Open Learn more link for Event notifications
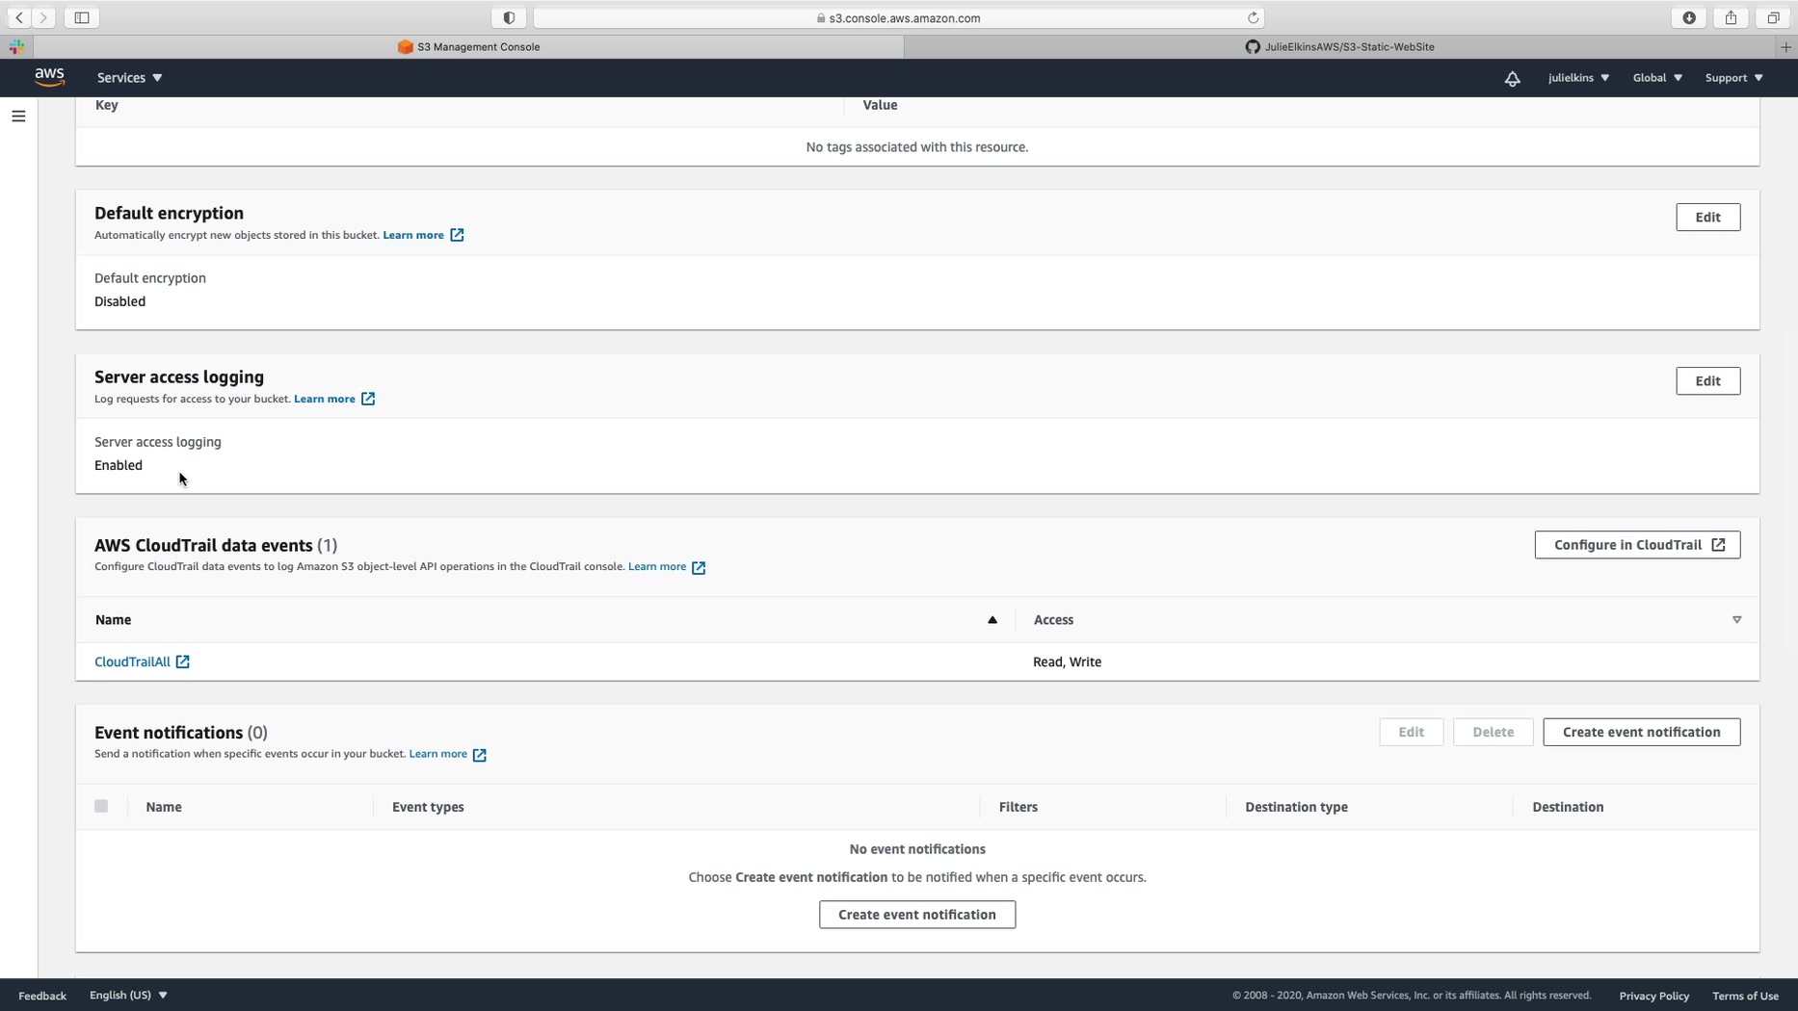 pyautogui.click(x=438, y=754)
